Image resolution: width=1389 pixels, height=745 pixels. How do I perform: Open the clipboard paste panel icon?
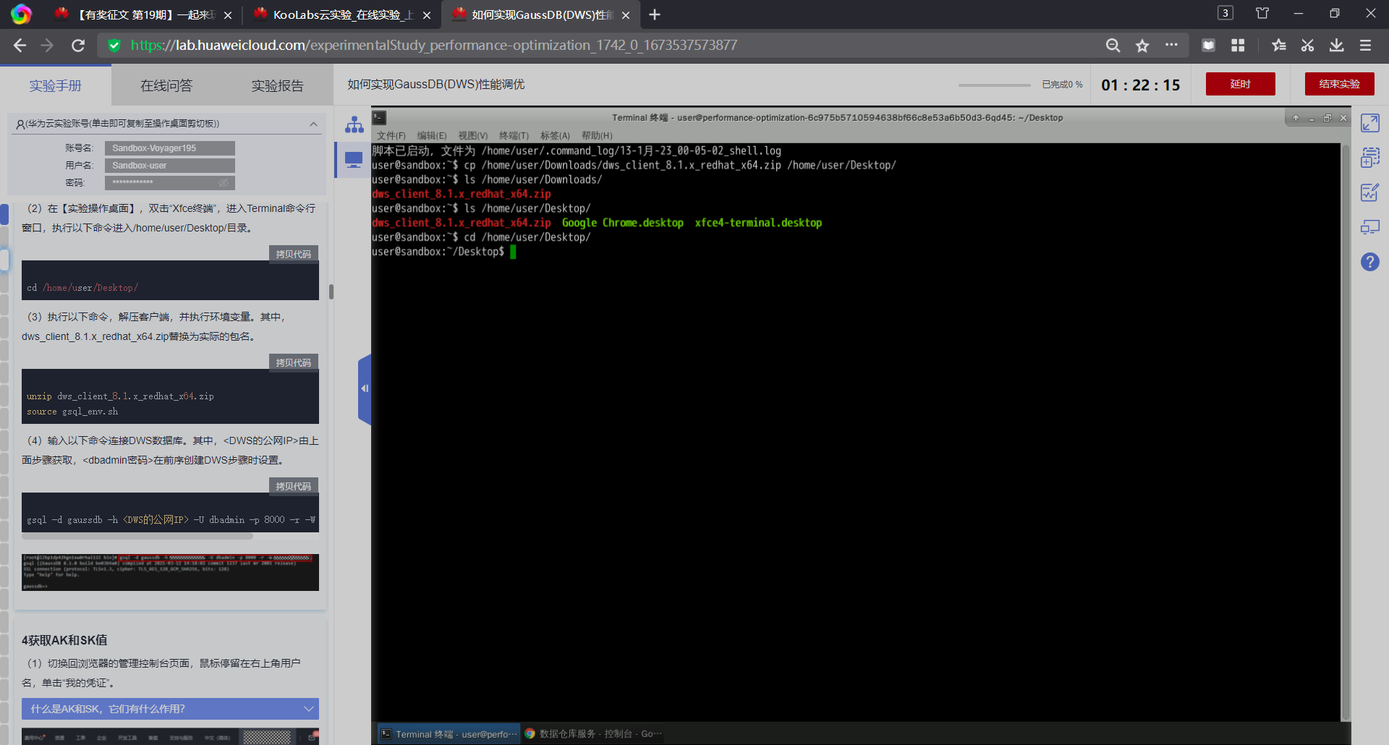pos(1370,158)
